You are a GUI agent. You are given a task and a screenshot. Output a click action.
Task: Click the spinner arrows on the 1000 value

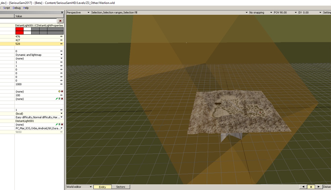[62, 84]
